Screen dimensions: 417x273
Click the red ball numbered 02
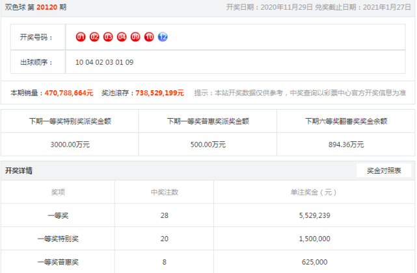(x=94, y=37)
